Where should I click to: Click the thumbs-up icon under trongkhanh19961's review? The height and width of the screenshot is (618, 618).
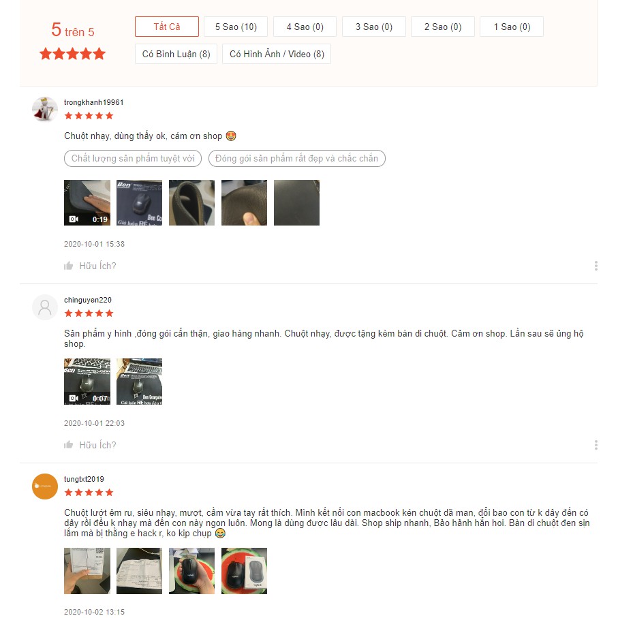pos(69,266)
